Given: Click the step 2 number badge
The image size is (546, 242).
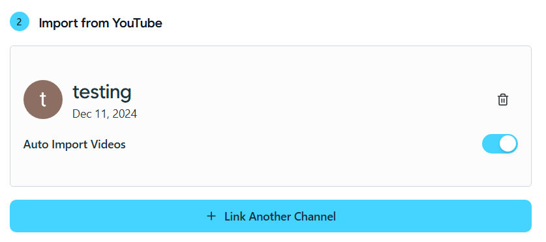Looking at the screenshot, I should click(20, 21).
